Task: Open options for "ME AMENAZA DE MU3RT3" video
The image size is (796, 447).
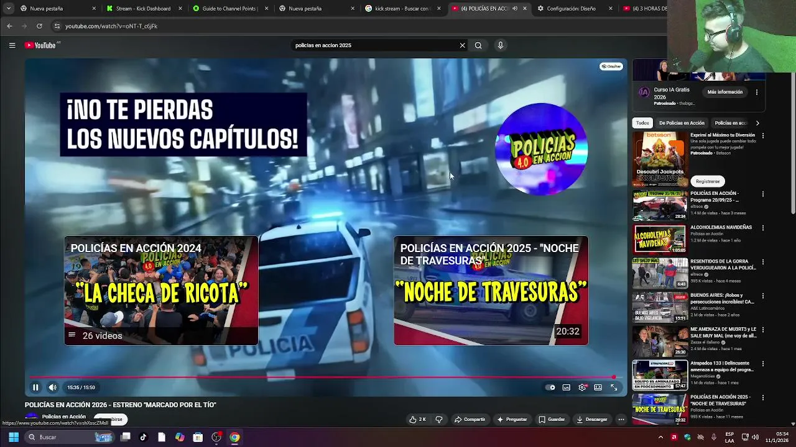Action: 763,330
